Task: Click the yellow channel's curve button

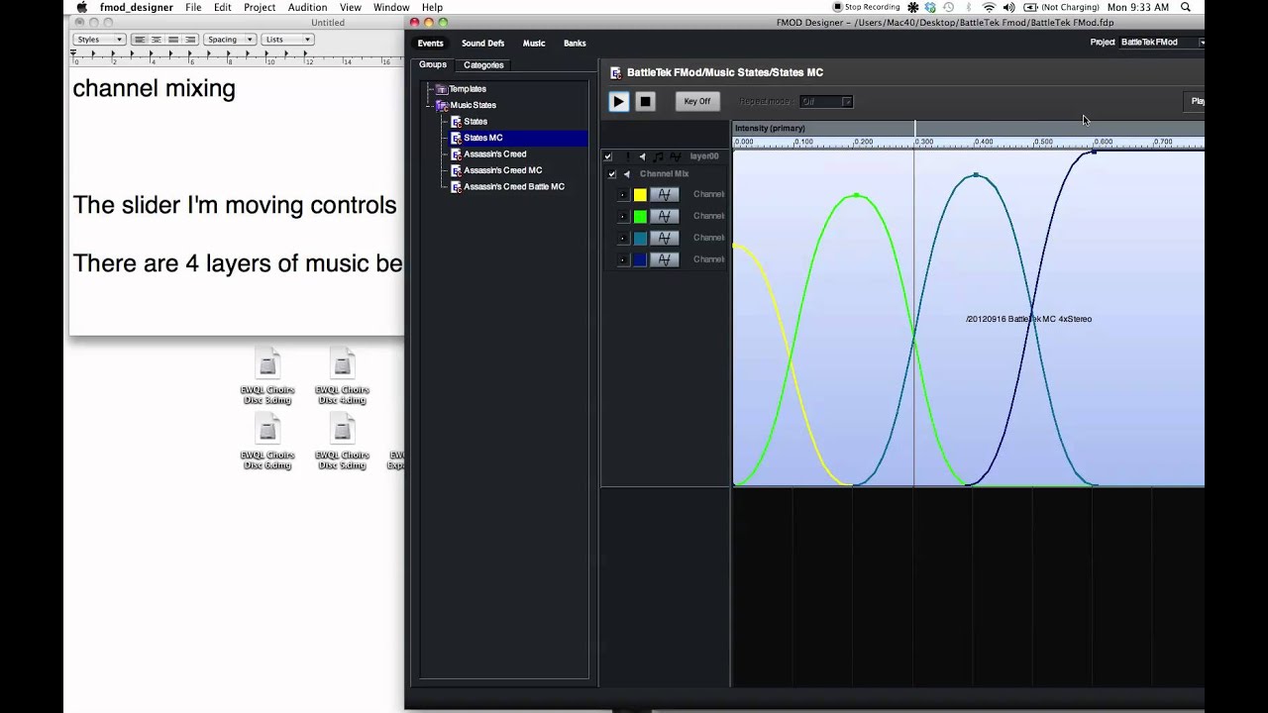Action: point(665,195)
